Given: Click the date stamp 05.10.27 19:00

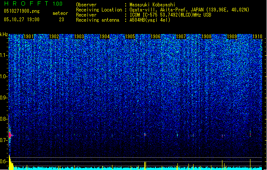Looking at the screenshot, I should pos(22,20).
